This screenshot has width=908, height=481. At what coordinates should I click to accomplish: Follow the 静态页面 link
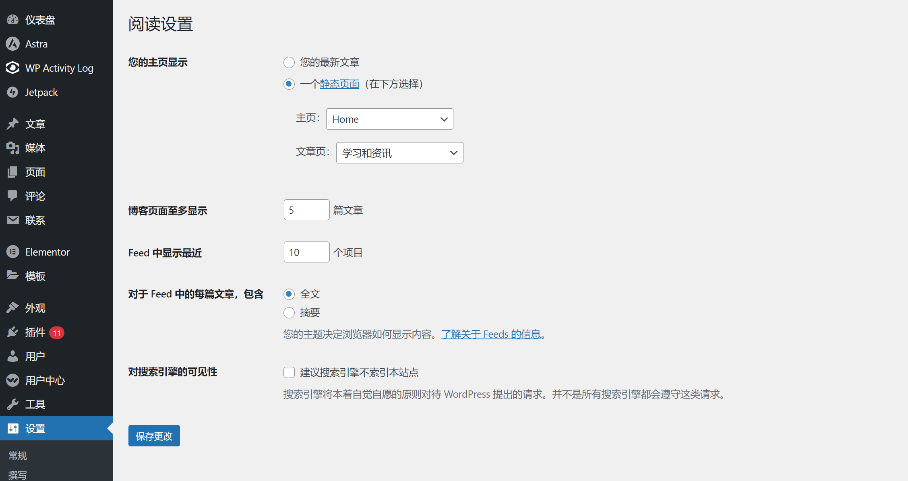coord(339,84)
